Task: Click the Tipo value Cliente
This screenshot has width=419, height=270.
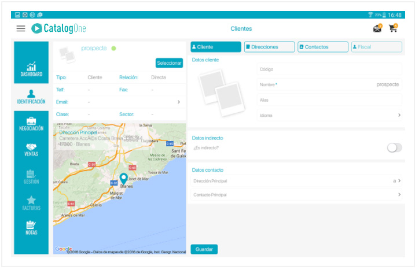Action: (x=95, y=77)
